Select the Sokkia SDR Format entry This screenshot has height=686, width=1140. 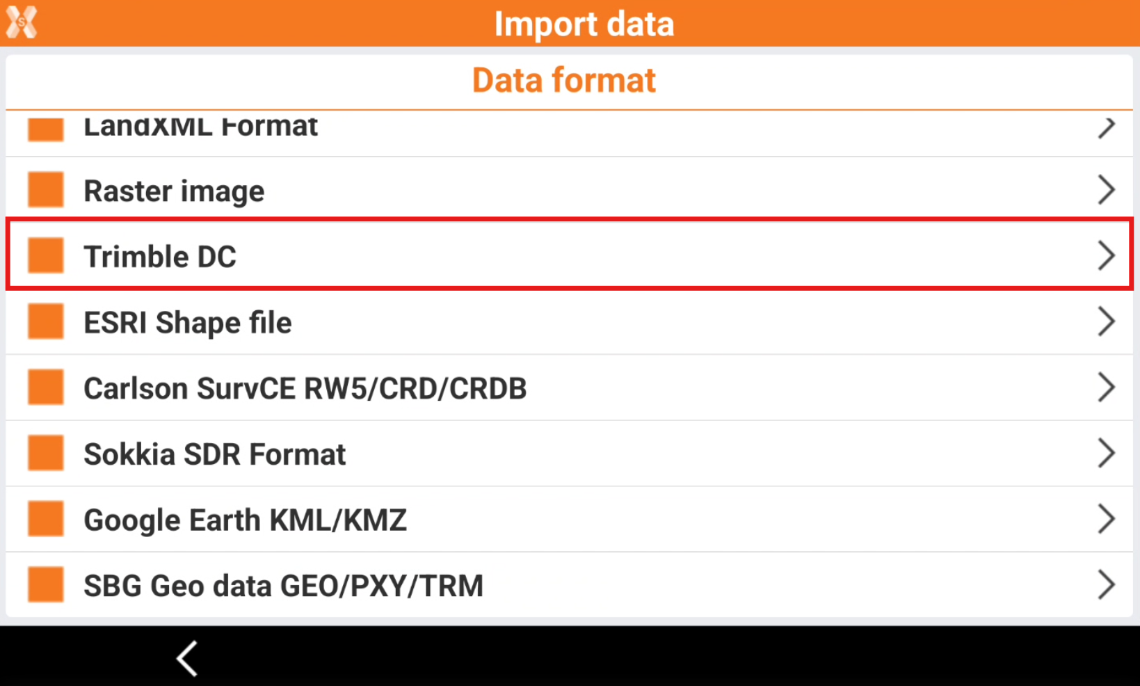click(x=214, y=454)
